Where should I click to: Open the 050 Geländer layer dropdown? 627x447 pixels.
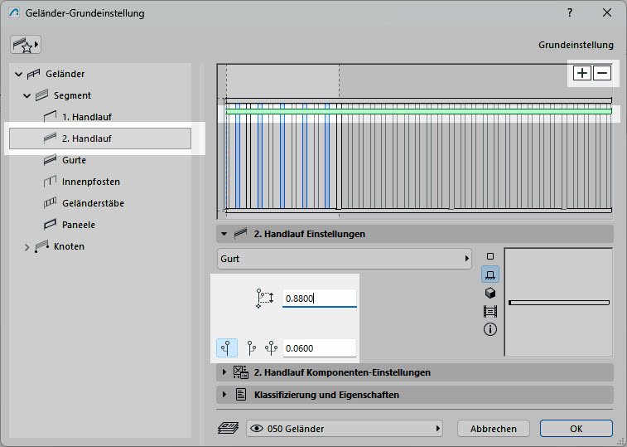345,429
